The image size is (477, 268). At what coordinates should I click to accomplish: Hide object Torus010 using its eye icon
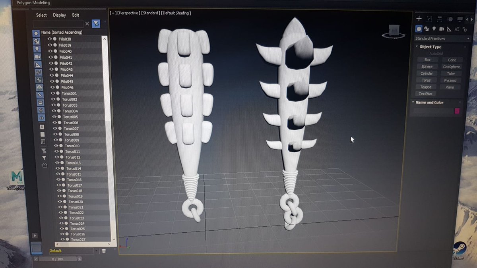tap(56, 146)
